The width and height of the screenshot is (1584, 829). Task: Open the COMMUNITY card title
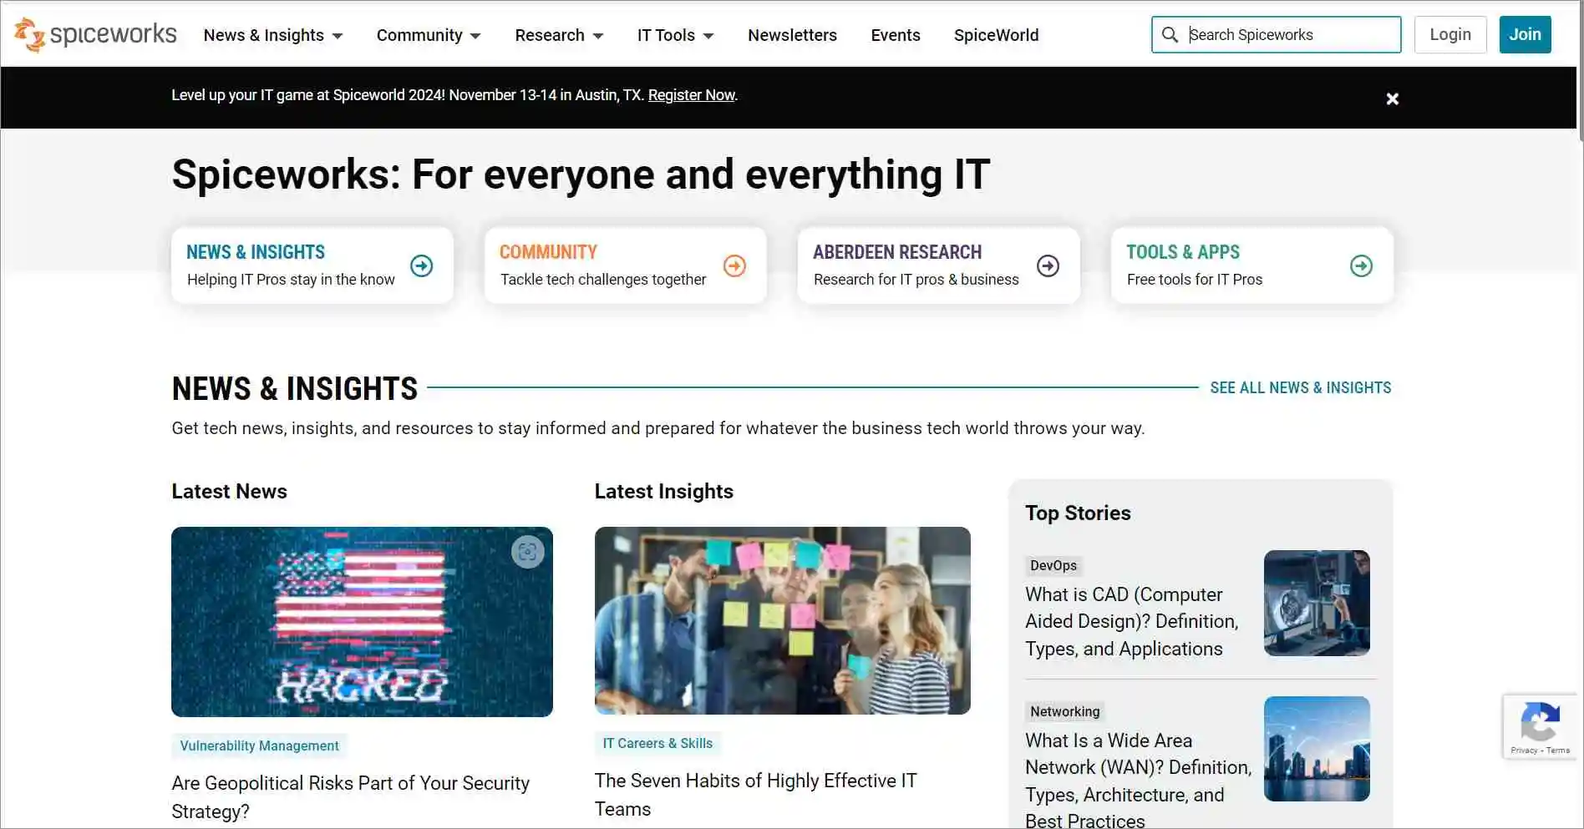click(x=548, y=251)
